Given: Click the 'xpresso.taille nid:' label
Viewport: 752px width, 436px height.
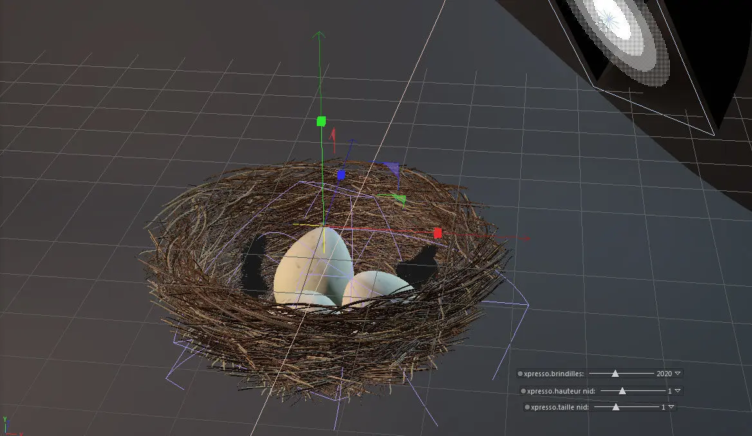Looking at the screenshot, I should click(x=559, y=407).
